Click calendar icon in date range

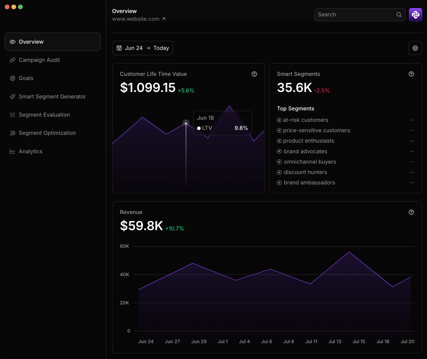(119, 48)
